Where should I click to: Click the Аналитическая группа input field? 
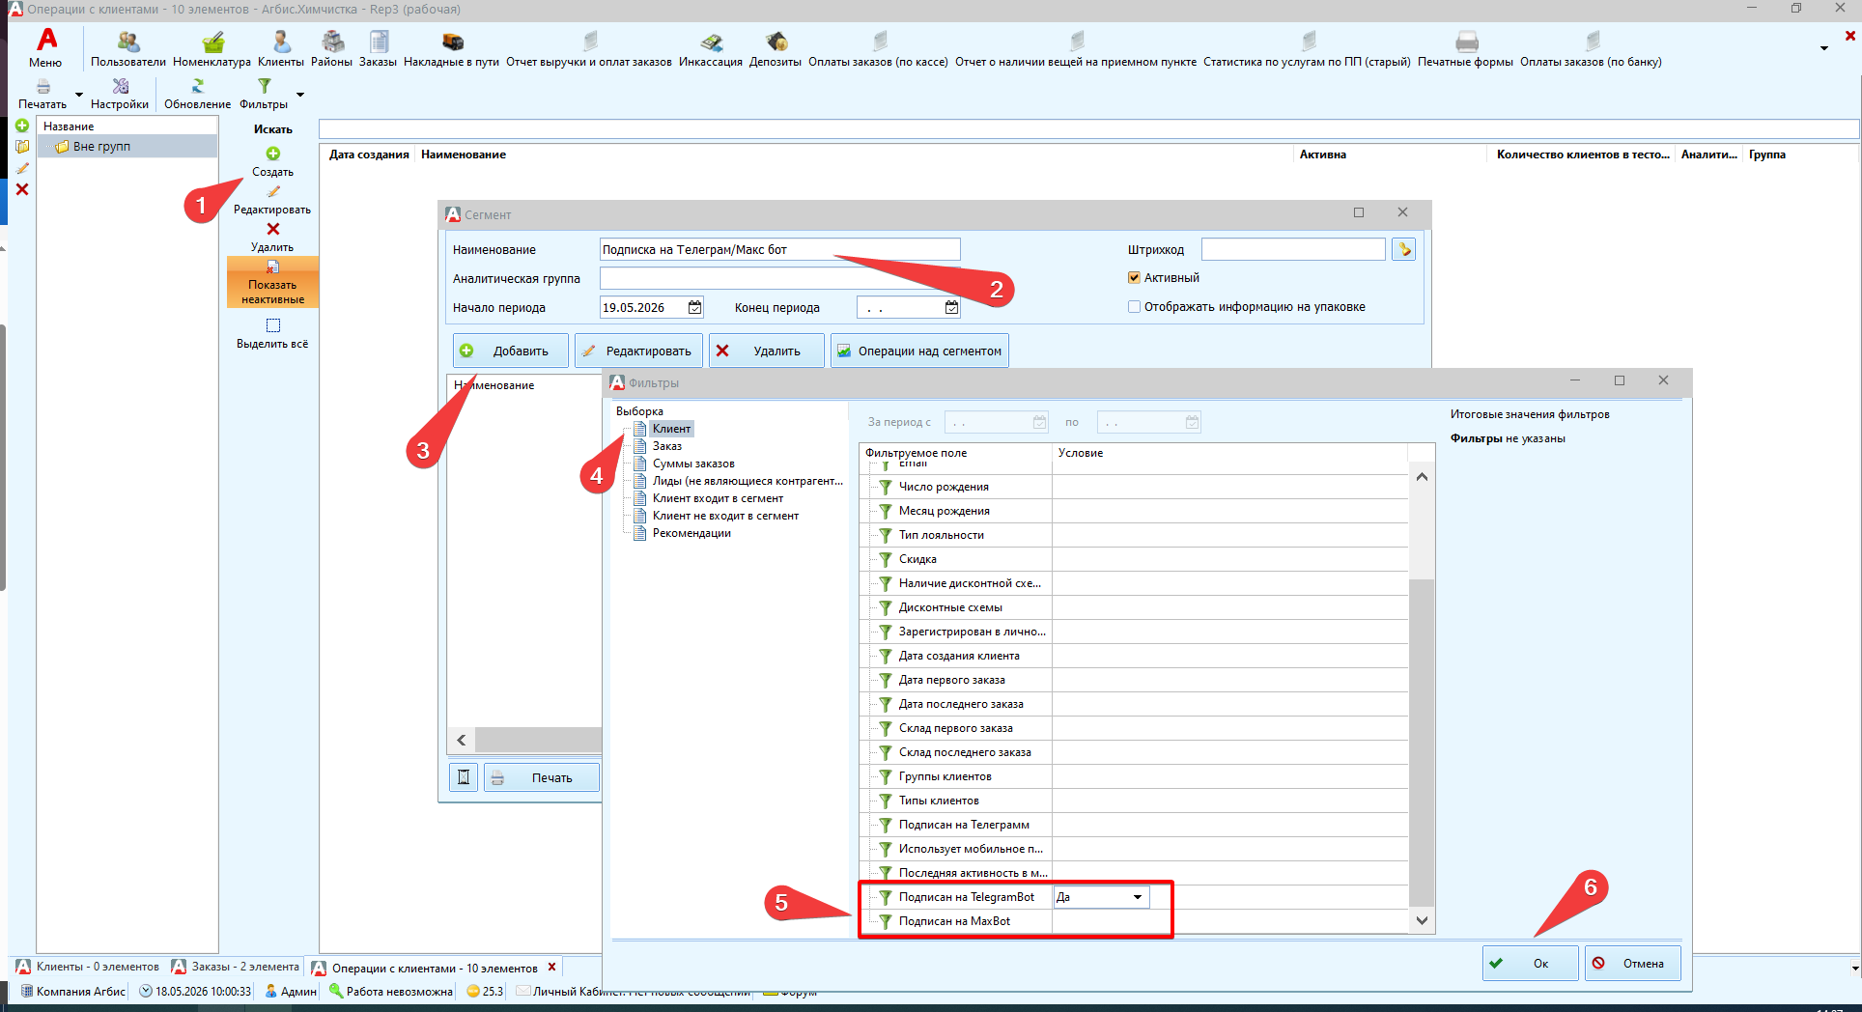click(x=779, y=279)
